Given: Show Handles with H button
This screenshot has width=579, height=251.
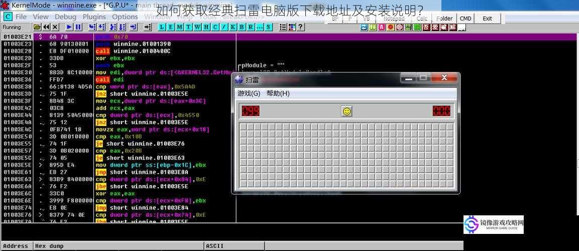Looking at the screenshot, I should tap(206, 27).
